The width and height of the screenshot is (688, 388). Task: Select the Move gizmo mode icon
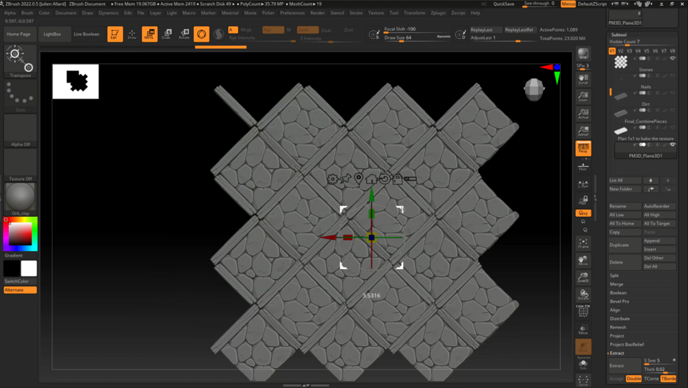tap(150, 34)
